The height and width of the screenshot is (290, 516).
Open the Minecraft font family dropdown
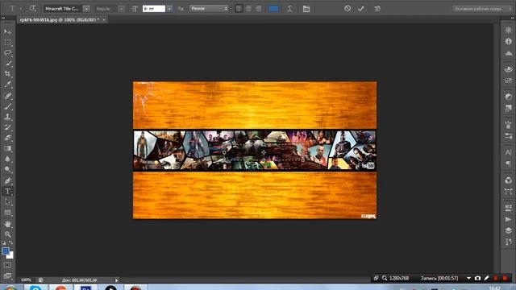pos(86,9)
